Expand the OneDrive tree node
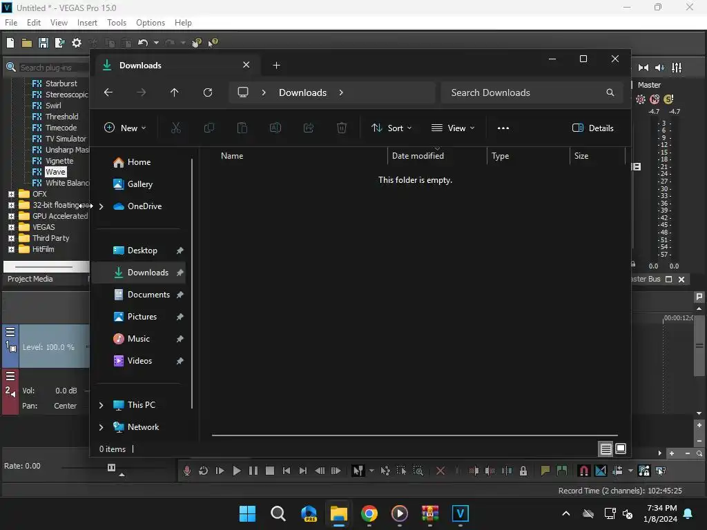The height and width of the screenshot is (530, 707). tap(101, 206)
